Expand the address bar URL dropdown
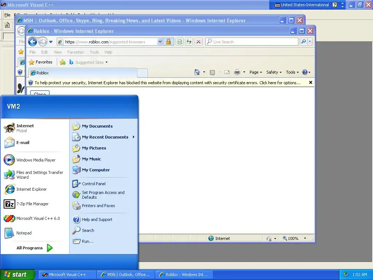 pos(160,42)
